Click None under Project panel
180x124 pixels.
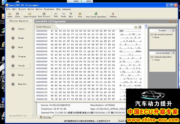point(157,38)
